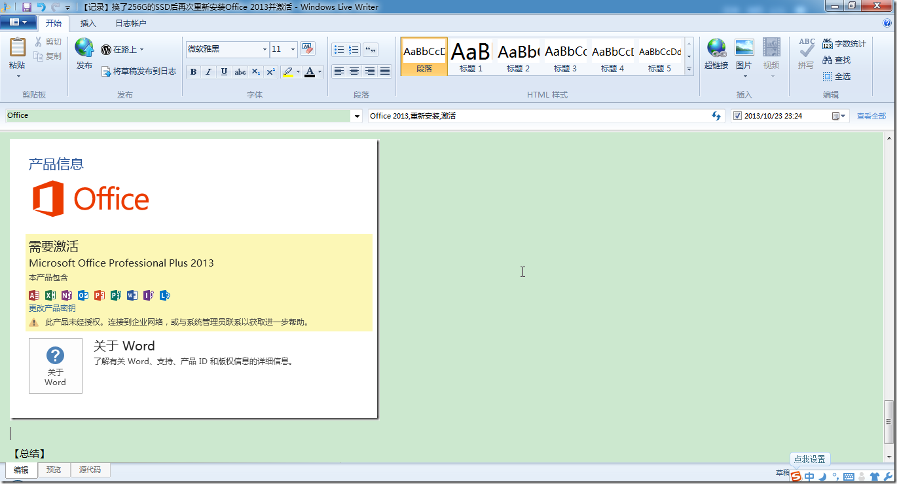Image resolution: width=897 pixels, height=484 pixels.
Task: Save the draft using the quick-access floppy icon
Action: [27, 7]
